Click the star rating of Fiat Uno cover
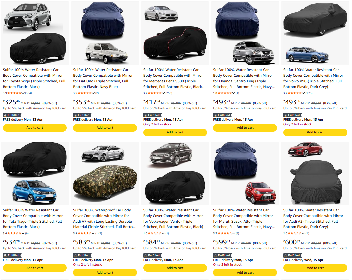This screenshot has width=352, height=280. pos(84,93)
